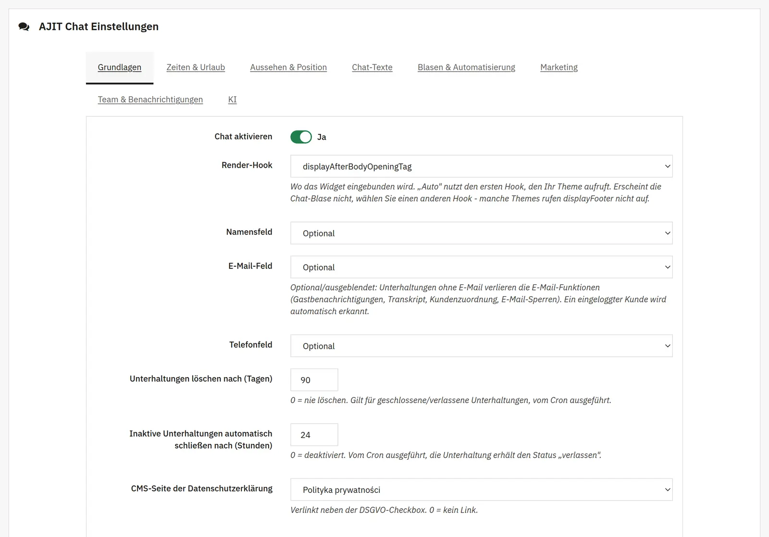
Task: Open the E-Mail-Feld dropdown
Action: pyautogui.click(x=481, y=267)
